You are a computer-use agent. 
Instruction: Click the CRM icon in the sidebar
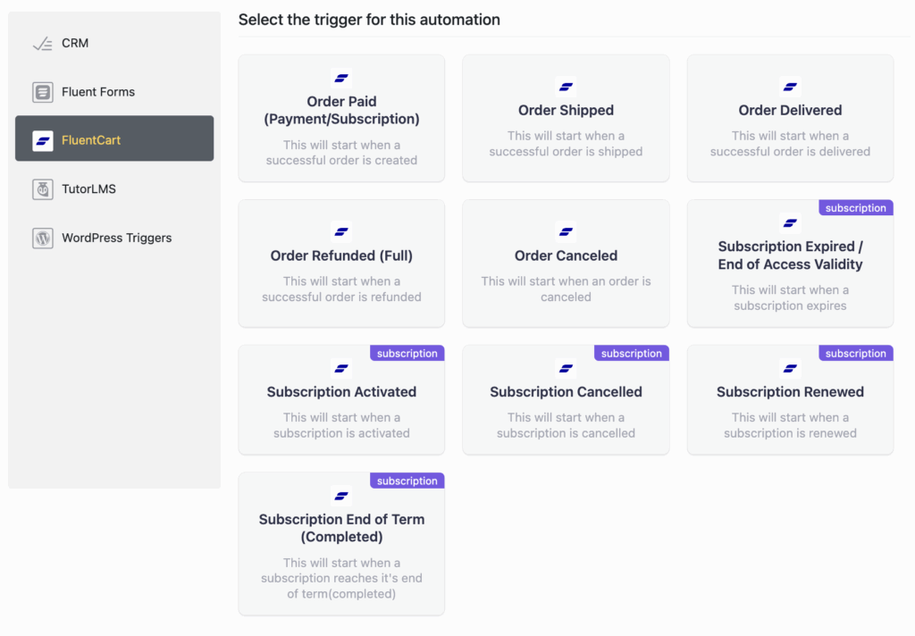pyautogui.click(x=43, y=42)
